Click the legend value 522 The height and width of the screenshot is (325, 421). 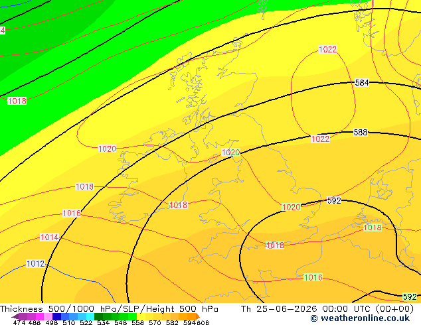86,322
